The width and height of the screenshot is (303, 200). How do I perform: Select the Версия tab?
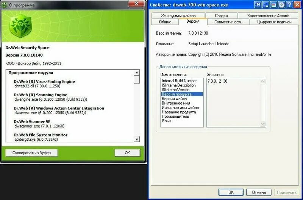[x=193, y=22]
